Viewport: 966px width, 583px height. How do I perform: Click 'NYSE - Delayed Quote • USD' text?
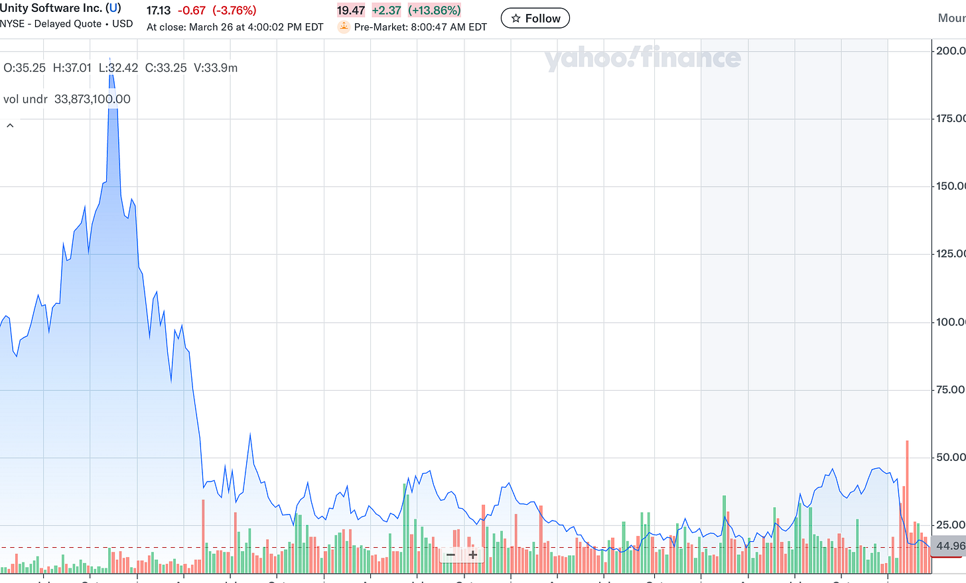click(x=66, y=24)
